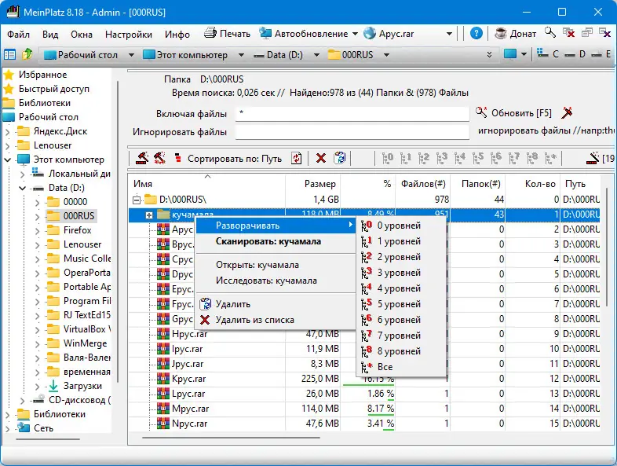Open the Настройки menu
The height and width of the screenshot is (466, 617).
point(128,35)
